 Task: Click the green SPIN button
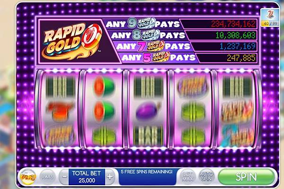pyautogui.click(x=246, y=177)
